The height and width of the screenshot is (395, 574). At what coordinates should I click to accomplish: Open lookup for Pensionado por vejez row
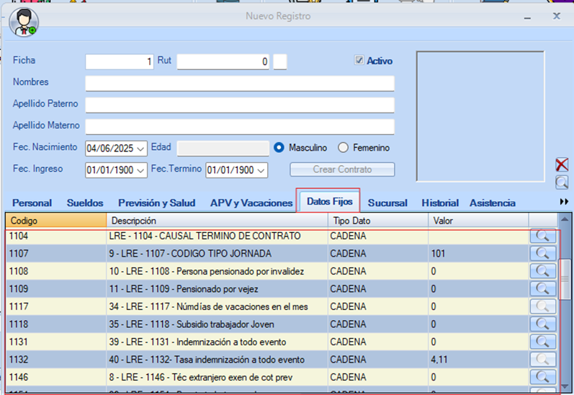tap(542, 289)
